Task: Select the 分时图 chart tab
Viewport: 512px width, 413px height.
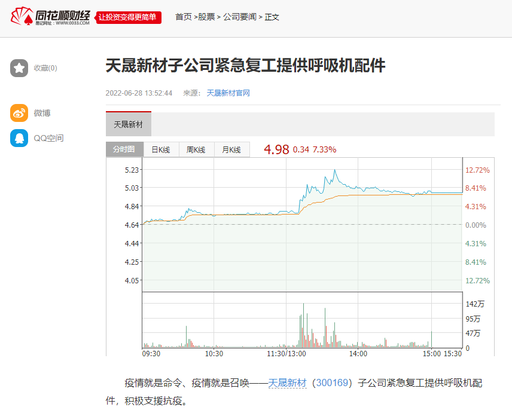Action: click(x=124, y=149)
